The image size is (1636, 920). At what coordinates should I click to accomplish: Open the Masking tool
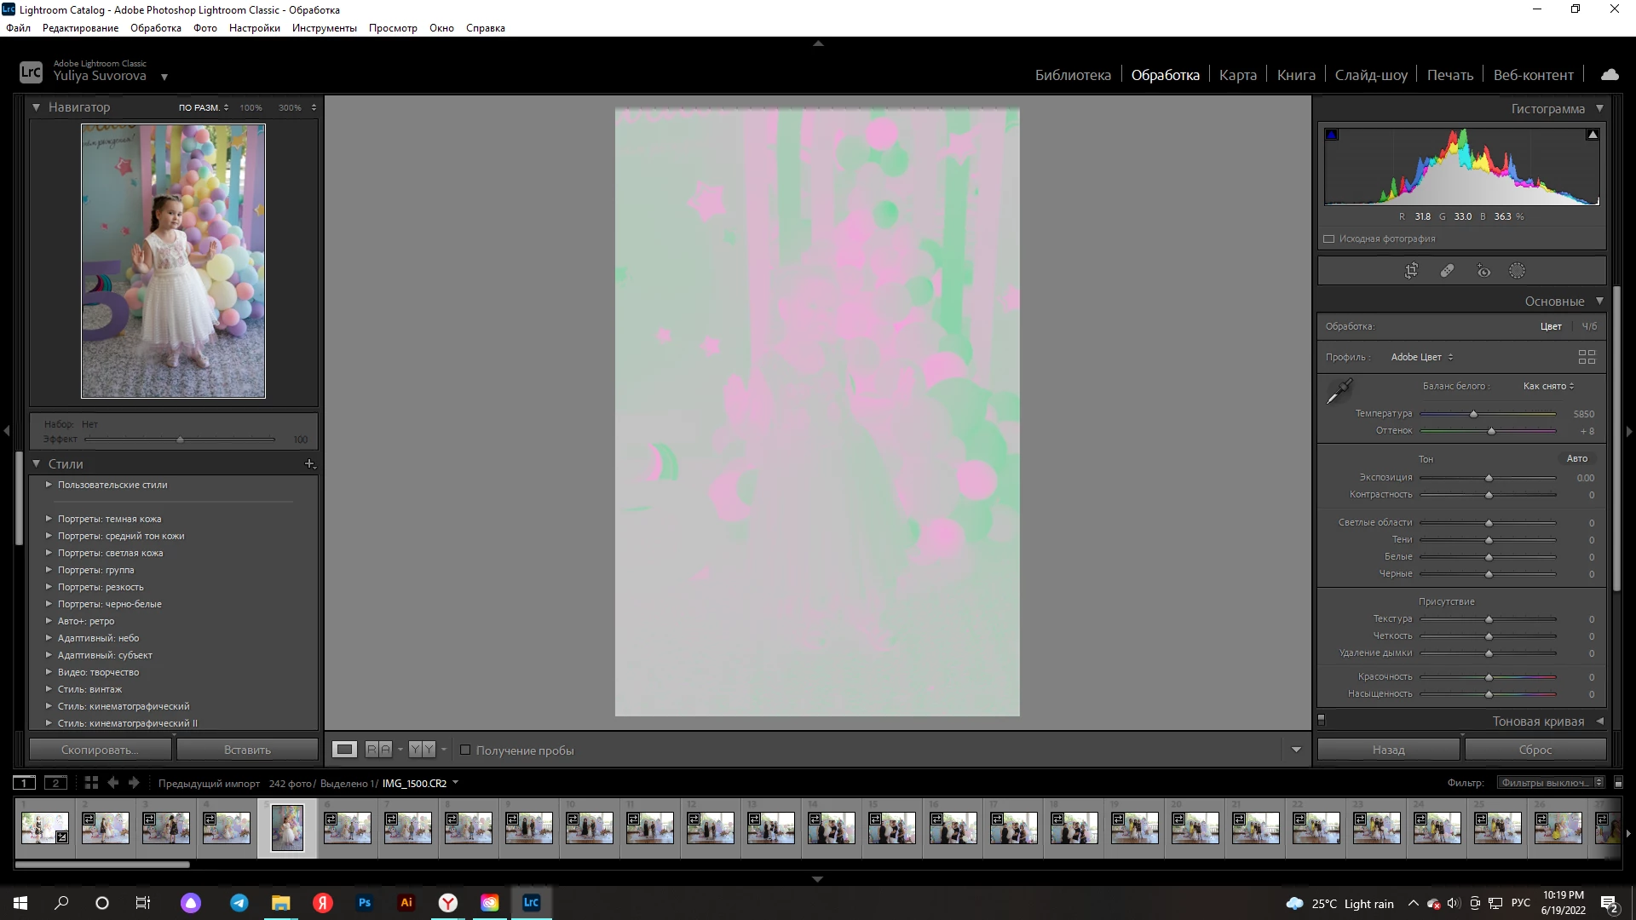1517,271
